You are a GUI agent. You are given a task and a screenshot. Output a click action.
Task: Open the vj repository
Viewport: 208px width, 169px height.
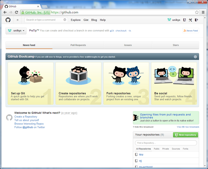140,161
